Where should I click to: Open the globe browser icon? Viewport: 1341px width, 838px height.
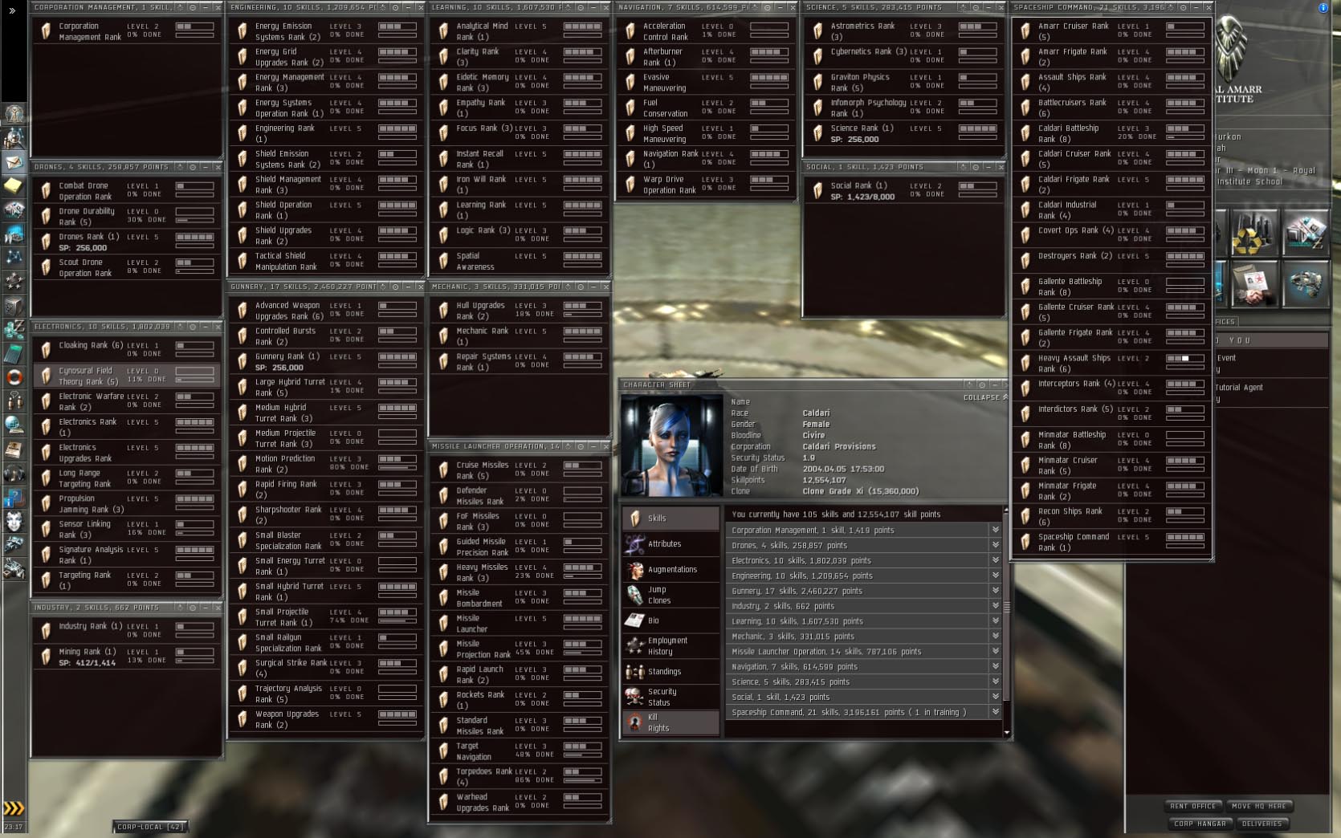(14, 425)
